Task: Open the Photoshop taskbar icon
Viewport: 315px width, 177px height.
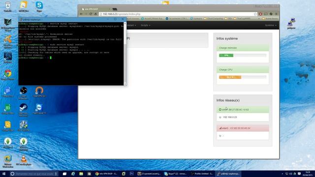Action: coord(132,174)
